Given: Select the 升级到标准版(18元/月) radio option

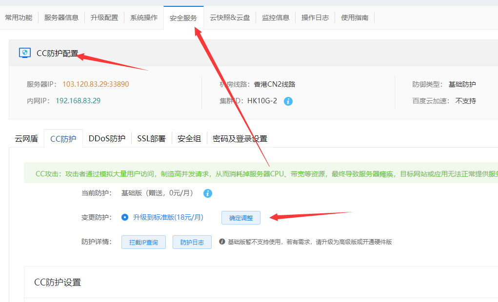Looking at the screenshot, I should click(125, 217).
